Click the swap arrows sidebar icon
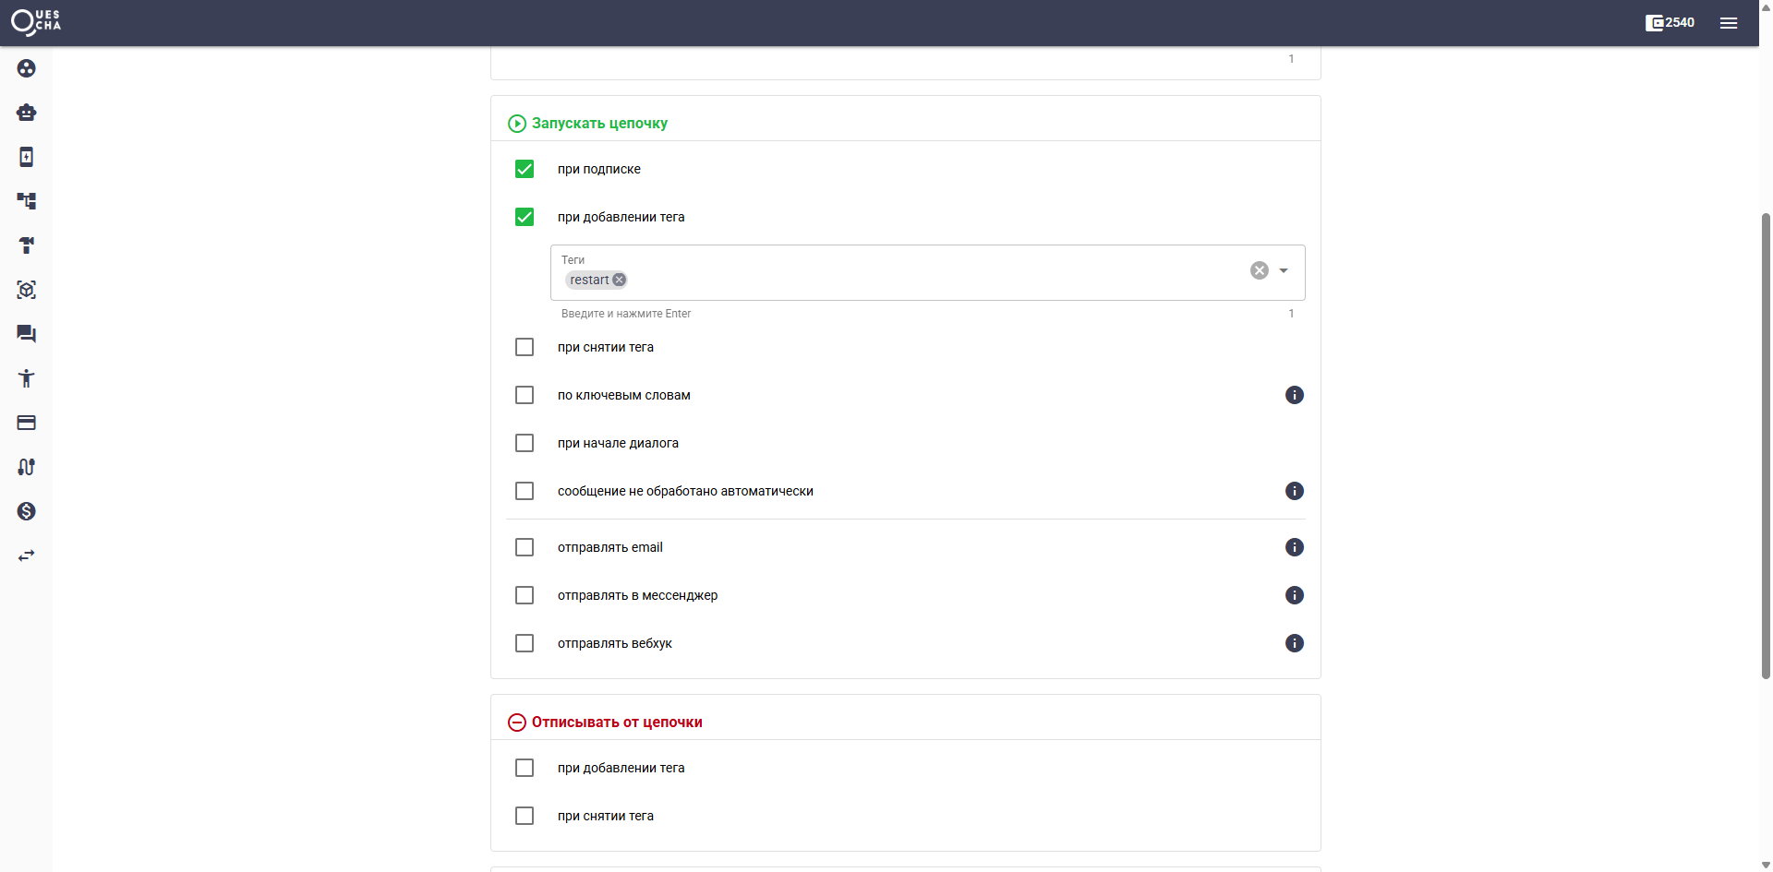This screenshot has height=872, width=1773. pyautogui.click(x=26, y=555)
